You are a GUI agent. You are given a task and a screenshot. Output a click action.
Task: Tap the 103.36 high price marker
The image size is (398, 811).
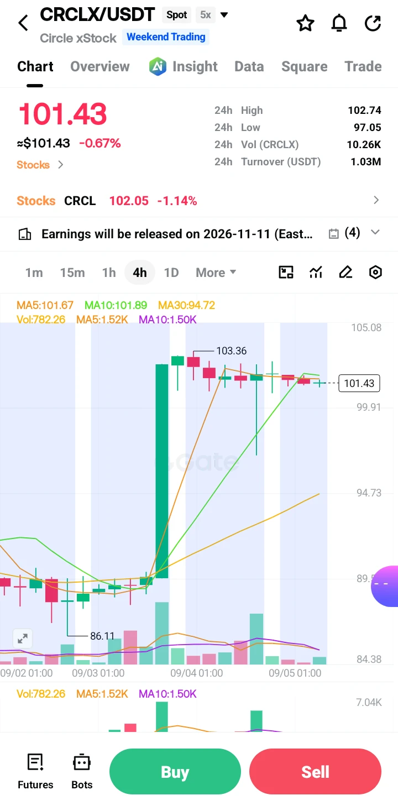click(231, 350)
